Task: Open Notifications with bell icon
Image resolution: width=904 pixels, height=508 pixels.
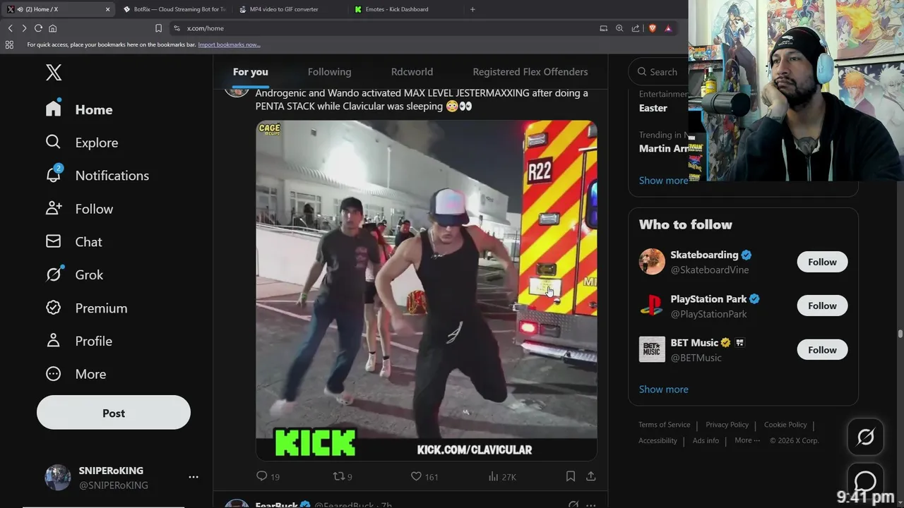Action: point(97,176)
